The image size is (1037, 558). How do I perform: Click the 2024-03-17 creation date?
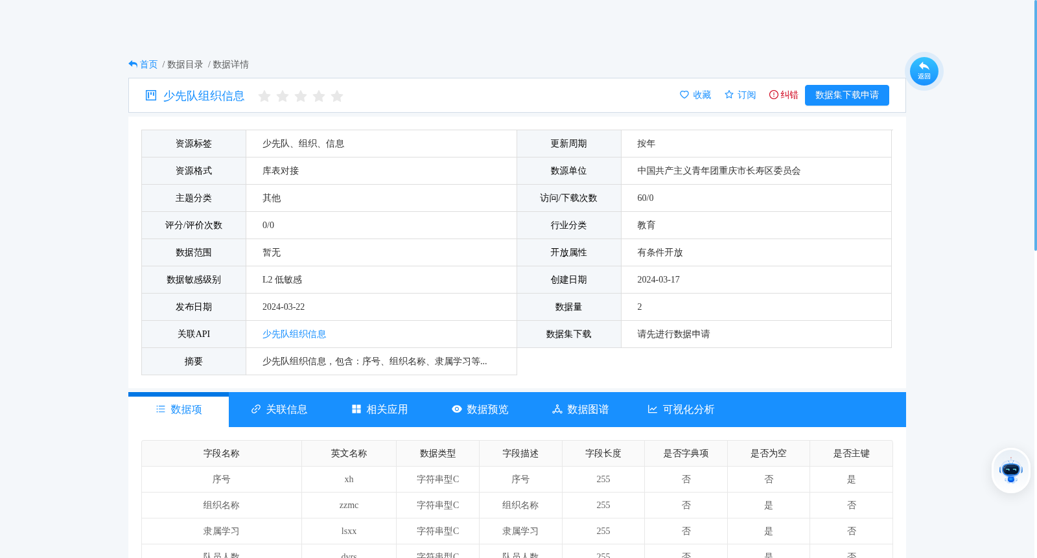point(658,280)
